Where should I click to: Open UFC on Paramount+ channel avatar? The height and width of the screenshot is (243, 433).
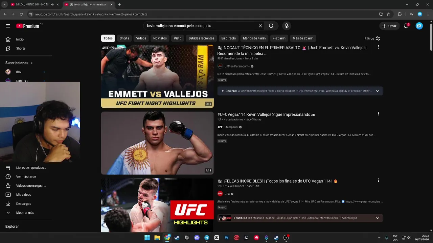[x=220, y=66]
